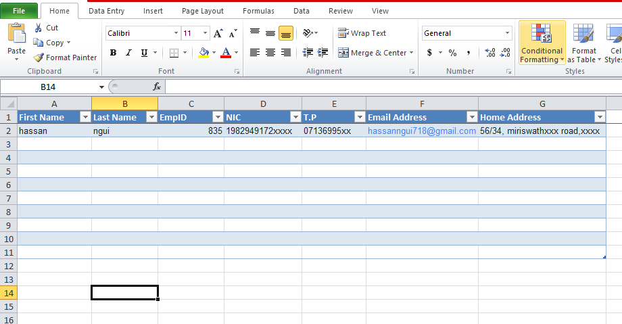Click the Percent Style icon
Image resolution: width=622 pixels, height=324 pixels.
coord(452,53)
